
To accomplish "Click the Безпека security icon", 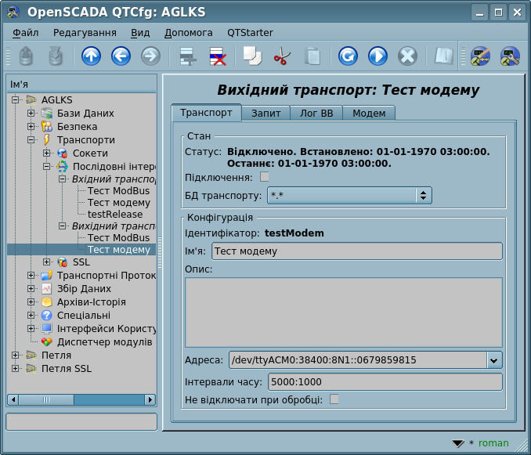I will coord(47,126).
